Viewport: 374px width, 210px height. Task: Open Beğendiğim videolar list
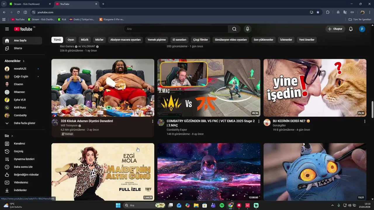click(22, 174)
